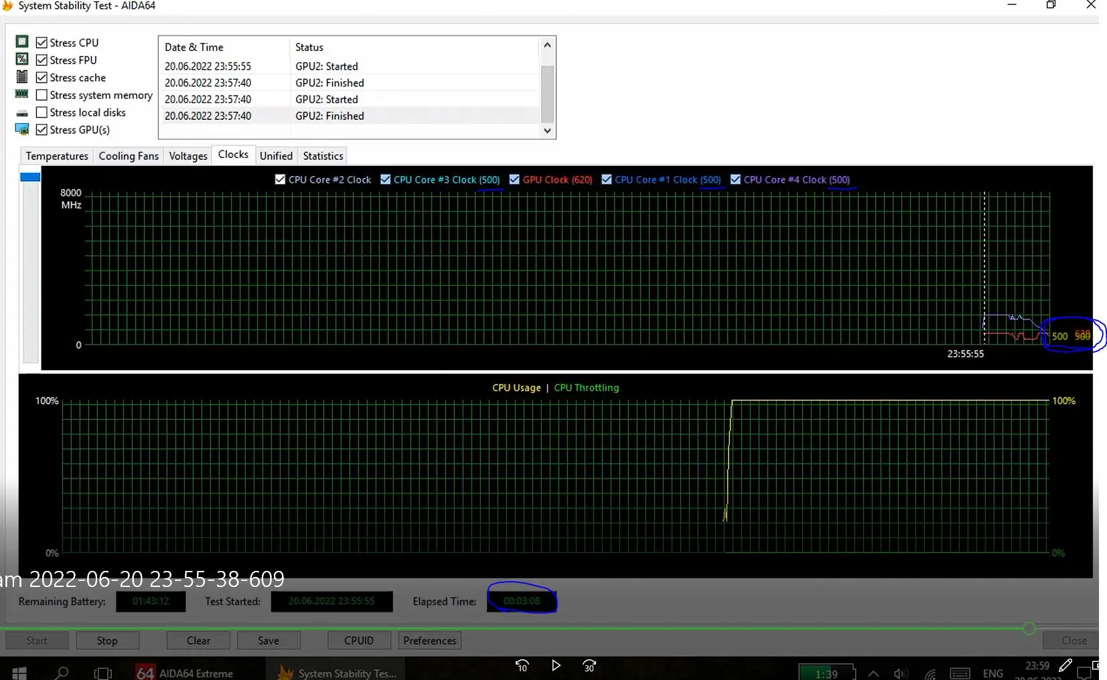This screenshot has height=680, width=1107.
Task: Disable the Stress GPU(s) checkbox
Action: tap(42, 129)
